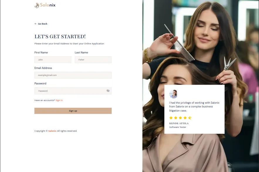259x172 pixels.
Task: Click the testimonial quote text
Action: pos(194,107)
